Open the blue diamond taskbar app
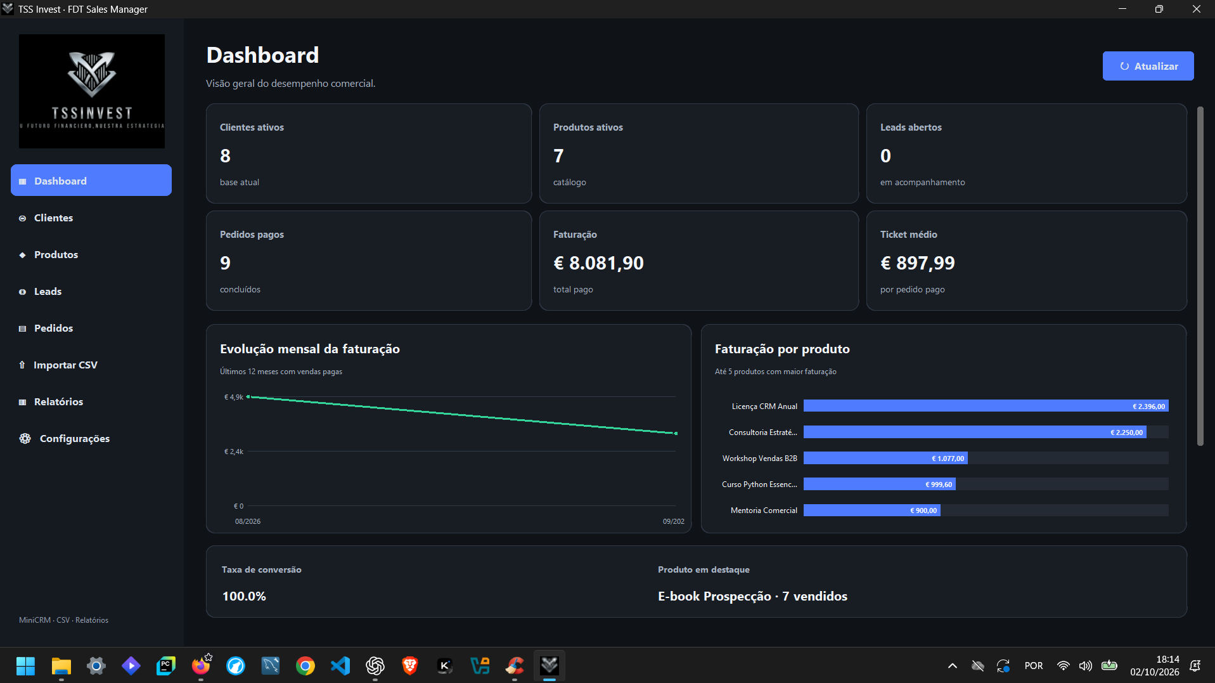 131,666
